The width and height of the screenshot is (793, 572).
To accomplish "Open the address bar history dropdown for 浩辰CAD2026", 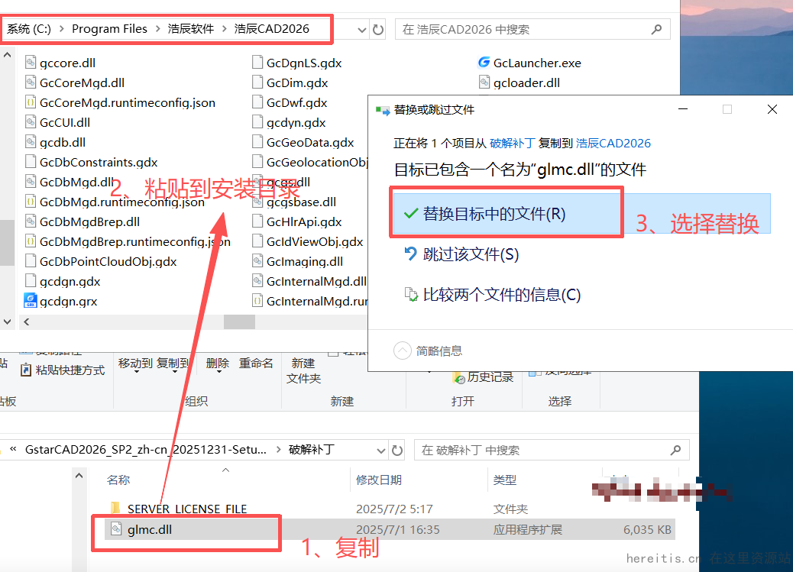I will tap(361, 30).
